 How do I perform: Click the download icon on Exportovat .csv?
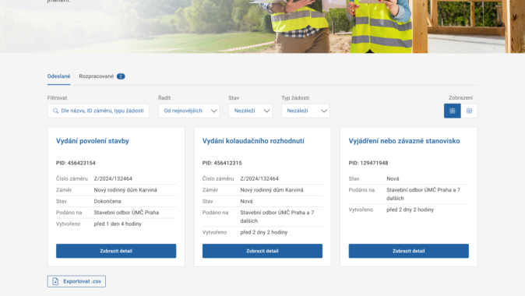(55, 281)
